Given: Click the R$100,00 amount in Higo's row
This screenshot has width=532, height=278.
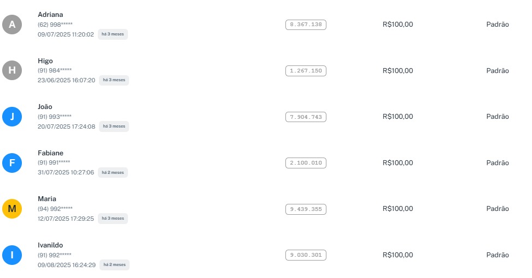Looking at the screenshot, I should pyautogui.click(x=397, y=70).
